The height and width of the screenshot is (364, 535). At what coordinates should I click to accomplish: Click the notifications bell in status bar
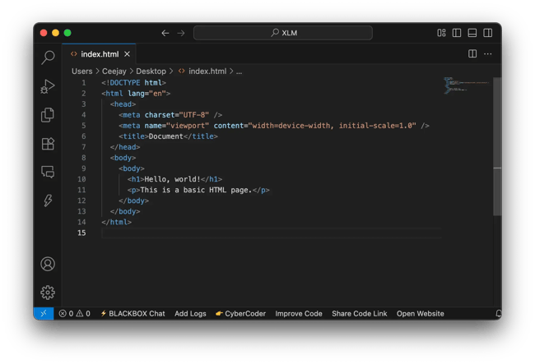click(x=498, y=314)
